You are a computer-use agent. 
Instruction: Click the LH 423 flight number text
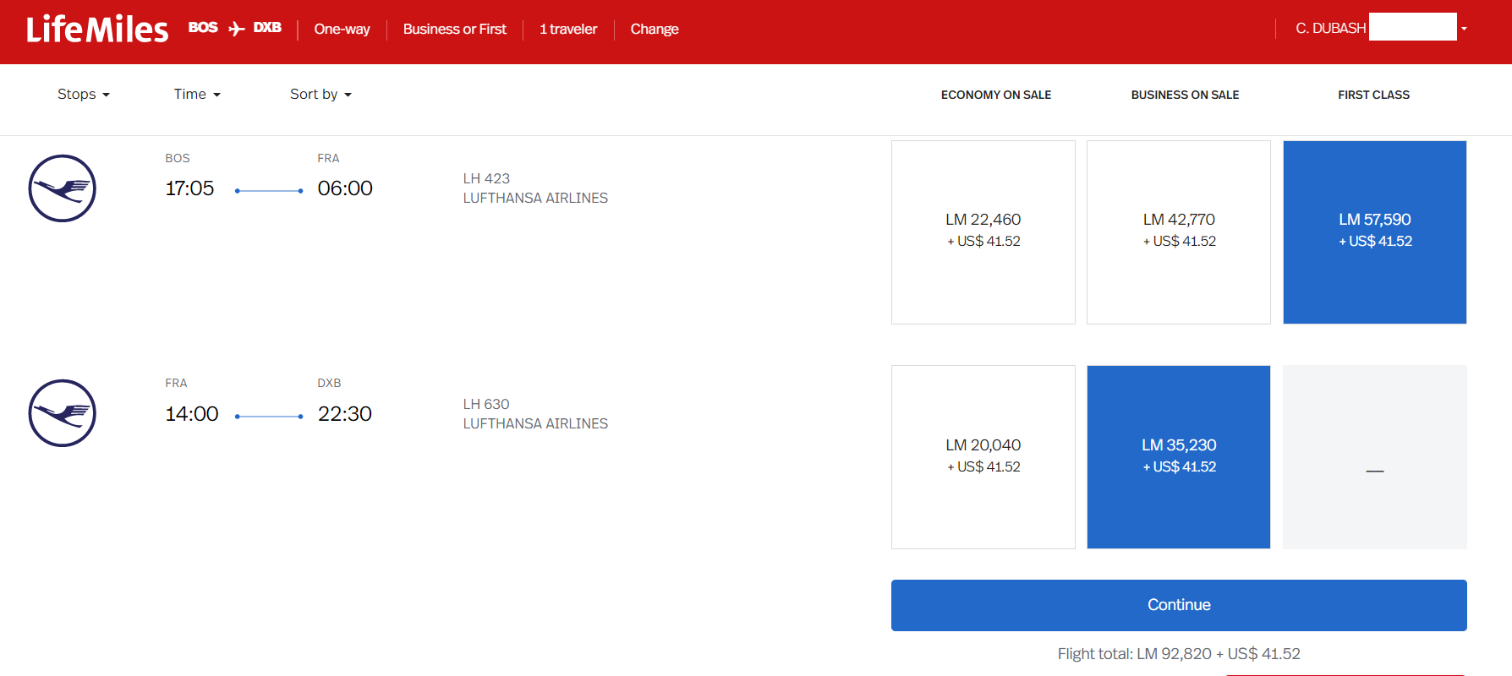486,178
